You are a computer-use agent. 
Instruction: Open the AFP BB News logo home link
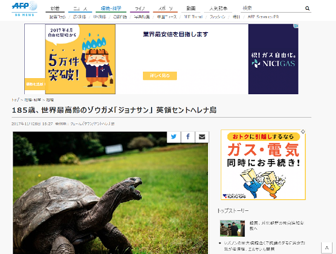tap(24, 9)
